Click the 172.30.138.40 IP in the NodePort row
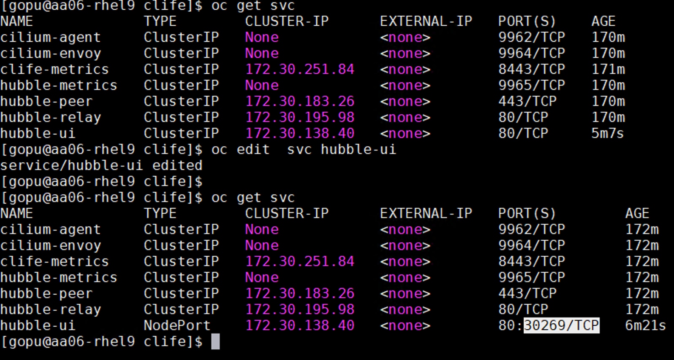The height and width of the screenshot is (360, 674). point(300,325)
